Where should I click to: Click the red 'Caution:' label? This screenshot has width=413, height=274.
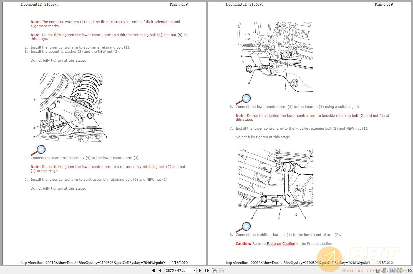(243, 244)
